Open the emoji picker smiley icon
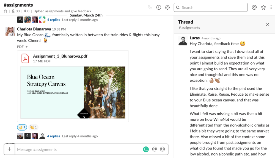This screenshot has height=158, width=275. tap(163, 149)
